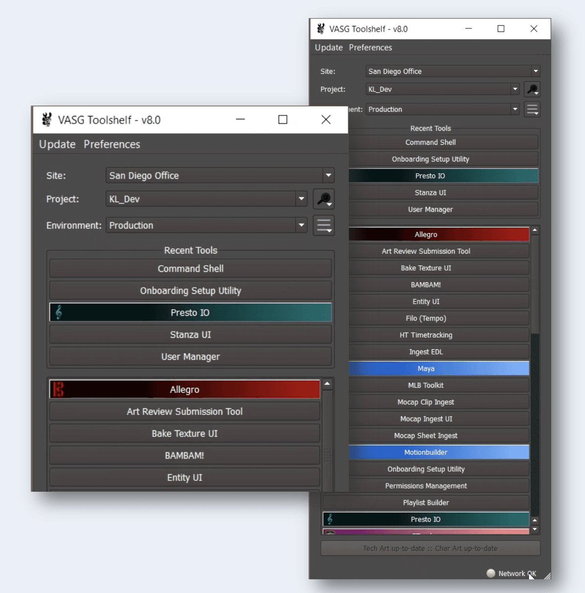The width and height of the screenshot is (585, 593).
Task: Open Playlist Builder in back window
Action: 426,502
